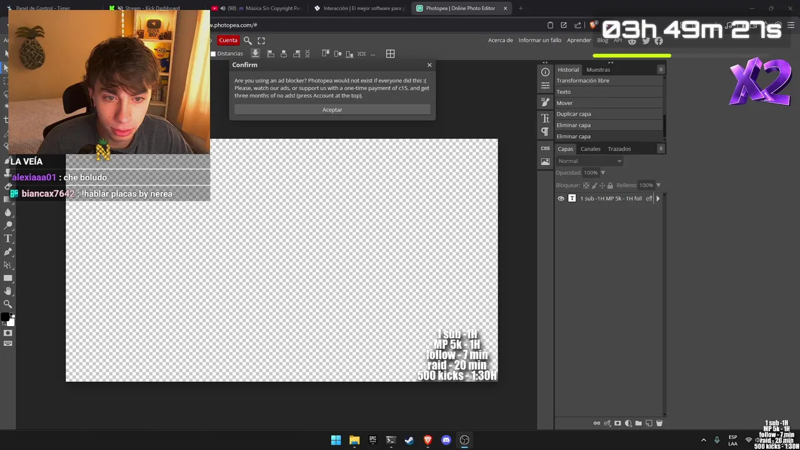Click the Opacidad 100% value field

pyautogui.click(x=591, y=172)
